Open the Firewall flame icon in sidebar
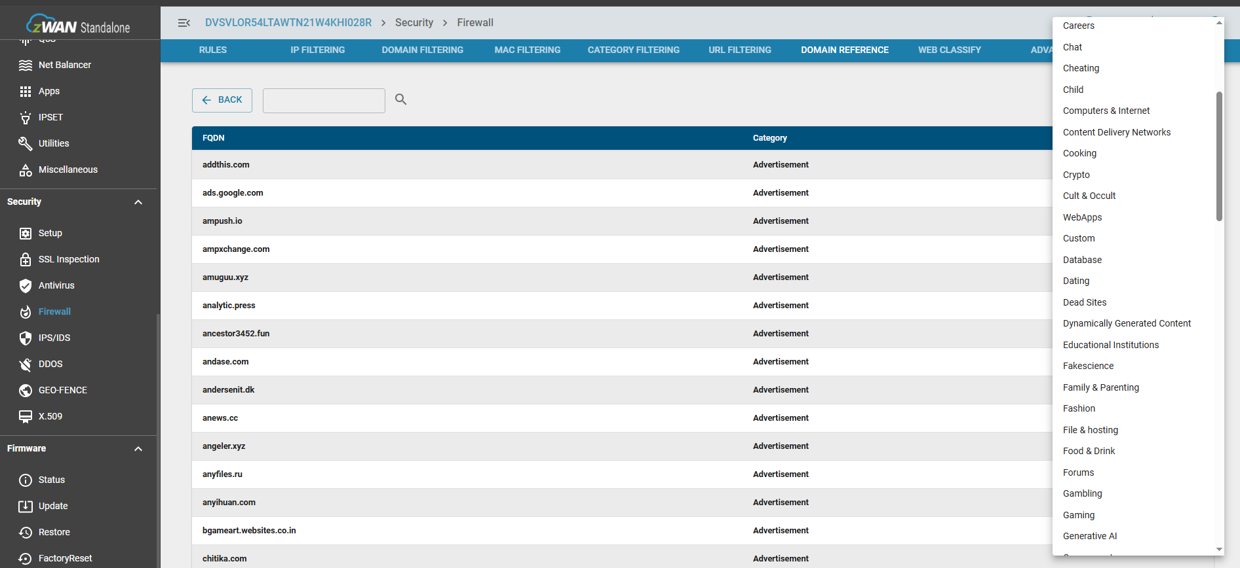Viewport: 1240px width, 568px height. [26, 312]
